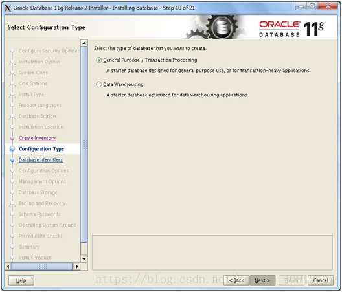Viewport: 342px width, 292px height.
Task: Click the Product Languages step
Action: (40, 106)
